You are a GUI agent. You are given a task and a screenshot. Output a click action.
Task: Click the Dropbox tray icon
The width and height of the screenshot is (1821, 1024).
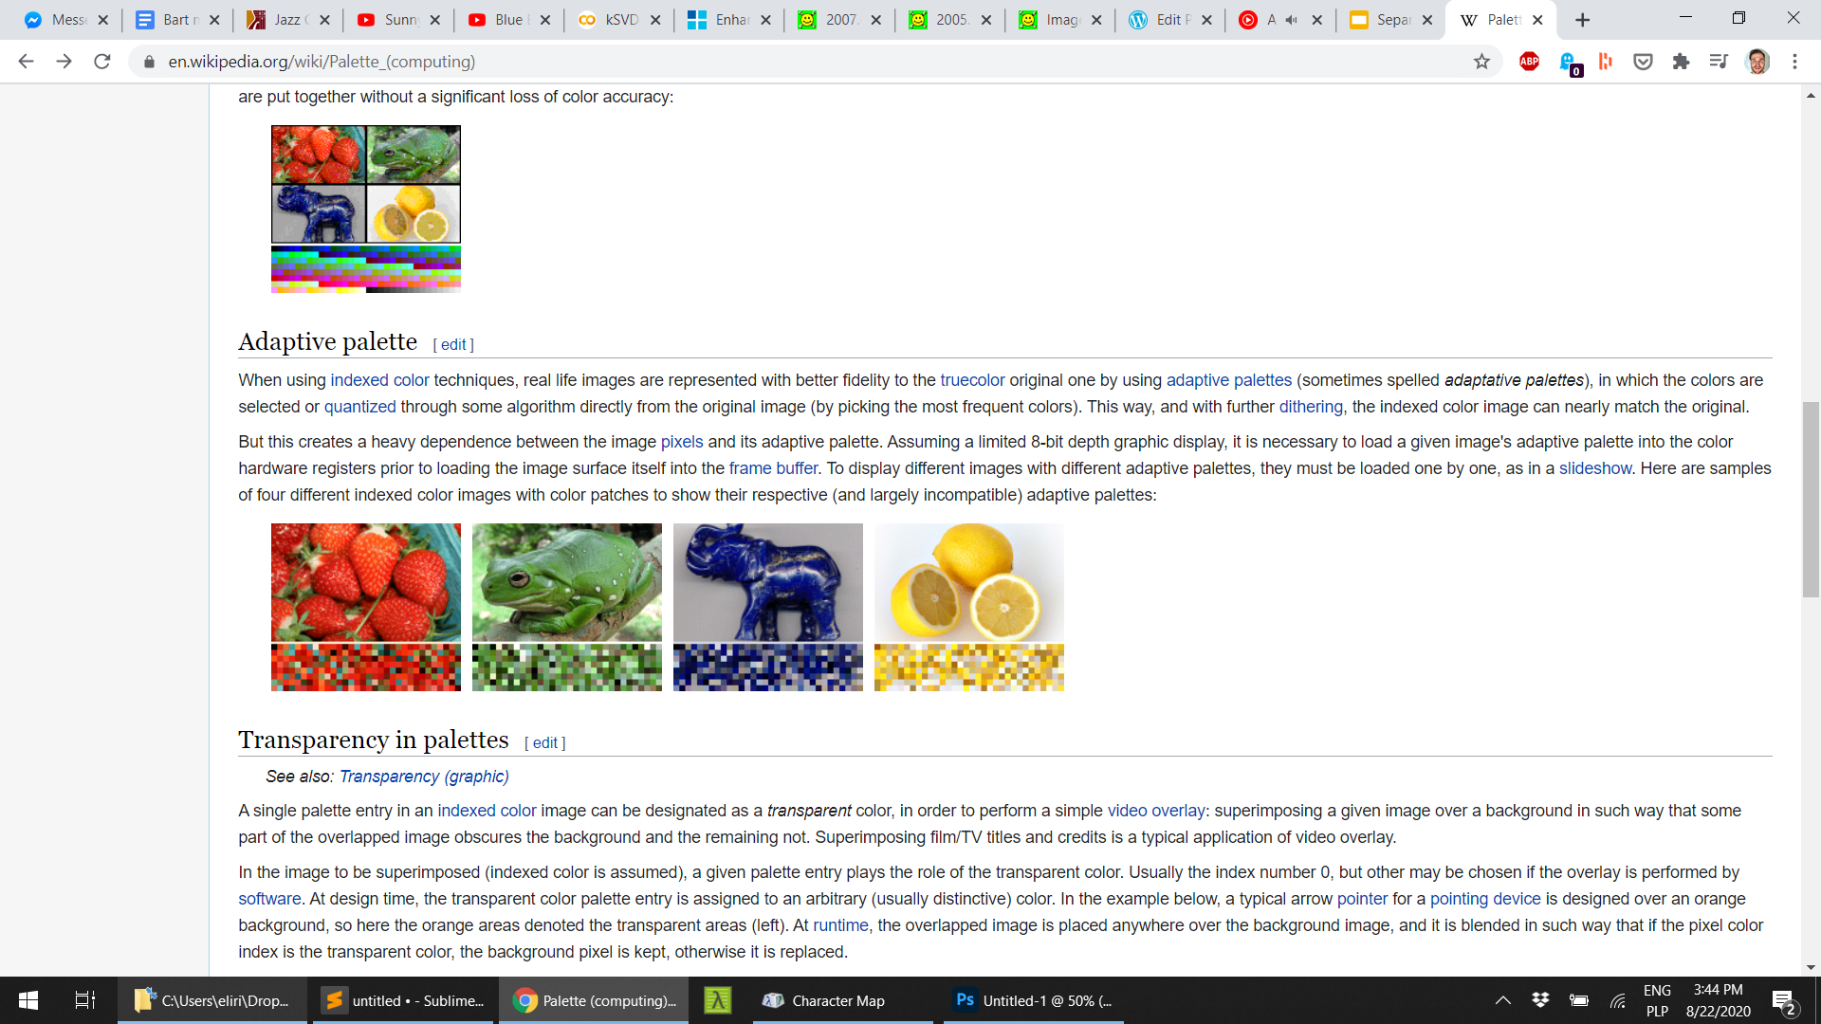1540,1000
